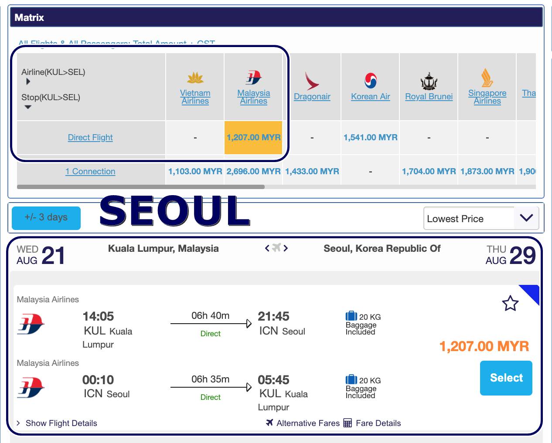Click the 00:10 return departure time
Screen dimensions: 552x443
[x=98, y=380]
